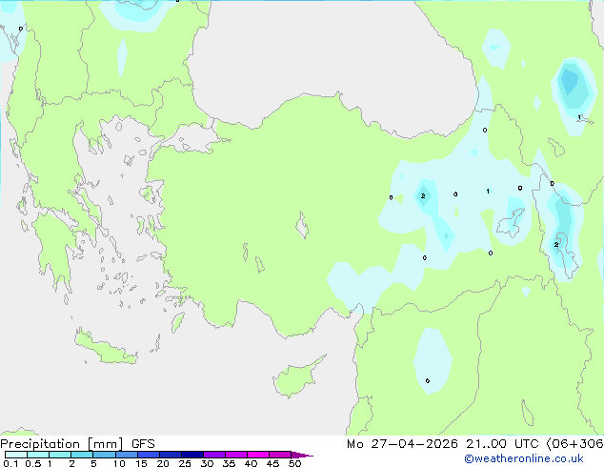Open the weatheronline.co.uk copyright link

524,458
